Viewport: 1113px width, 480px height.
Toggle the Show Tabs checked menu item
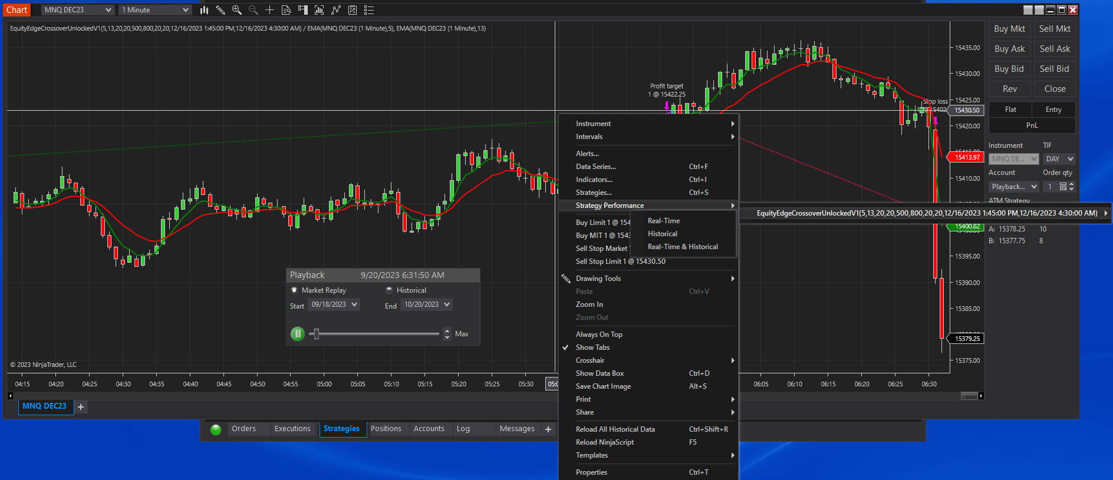[x=648, y=347]
